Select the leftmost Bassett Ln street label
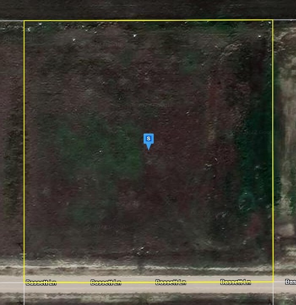 41,283
